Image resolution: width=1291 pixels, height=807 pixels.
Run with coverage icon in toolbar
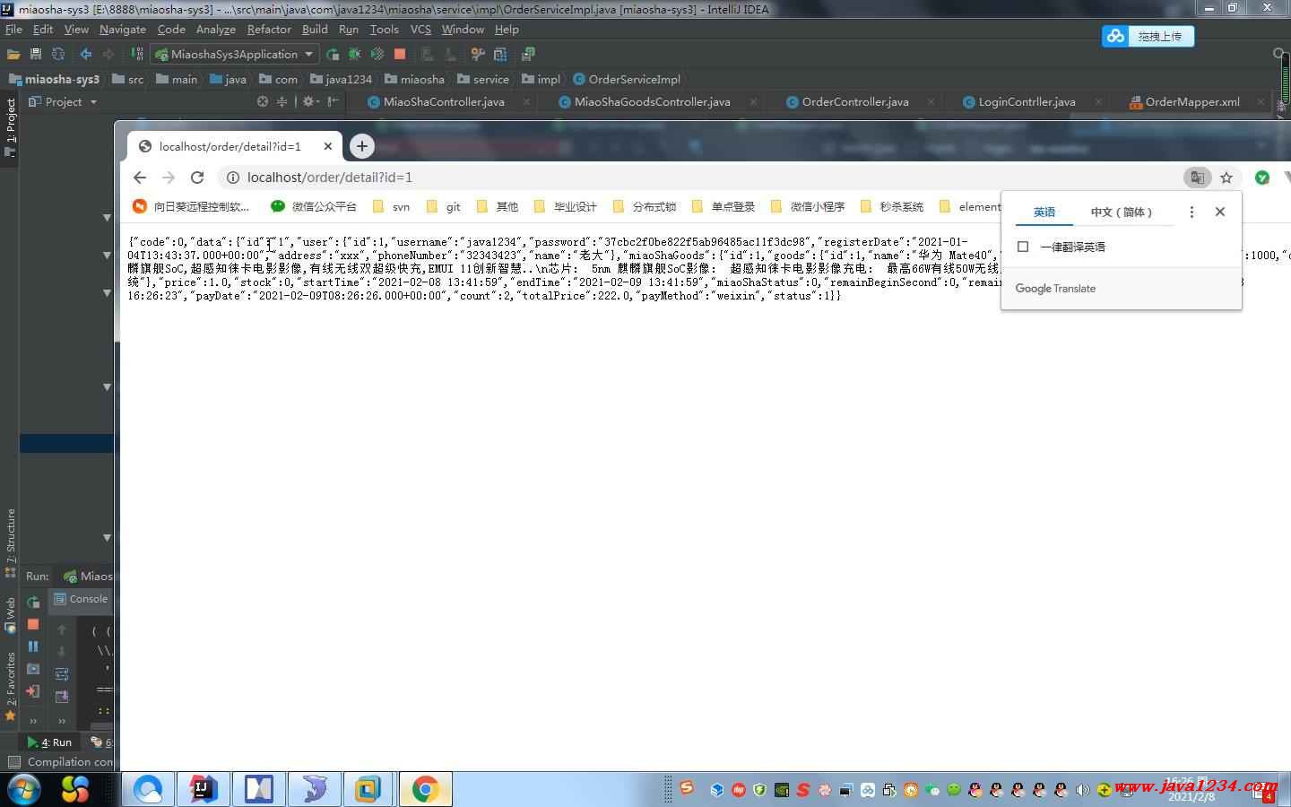click(x=377, y=55)
